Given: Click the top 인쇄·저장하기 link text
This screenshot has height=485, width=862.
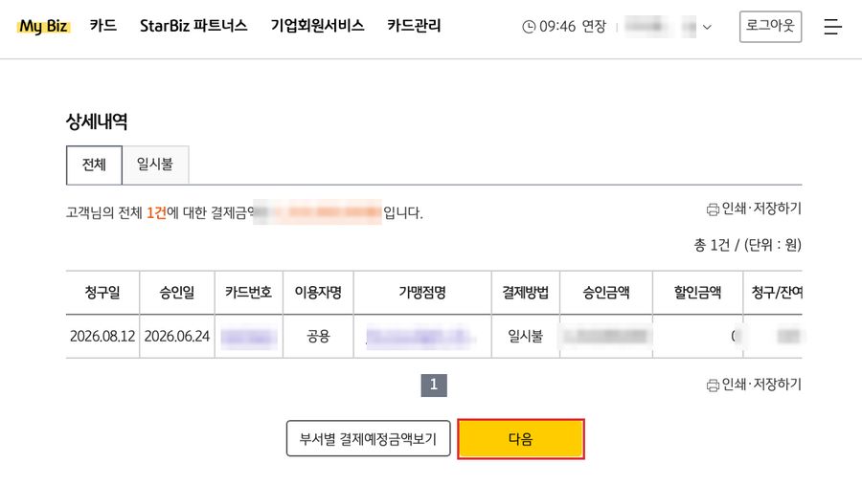Looking at the screenshot, I should [761, 209].
